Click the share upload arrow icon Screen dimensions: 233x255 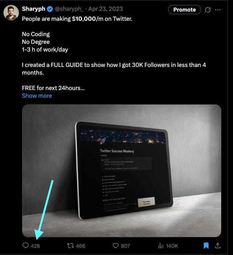[218, 245]
